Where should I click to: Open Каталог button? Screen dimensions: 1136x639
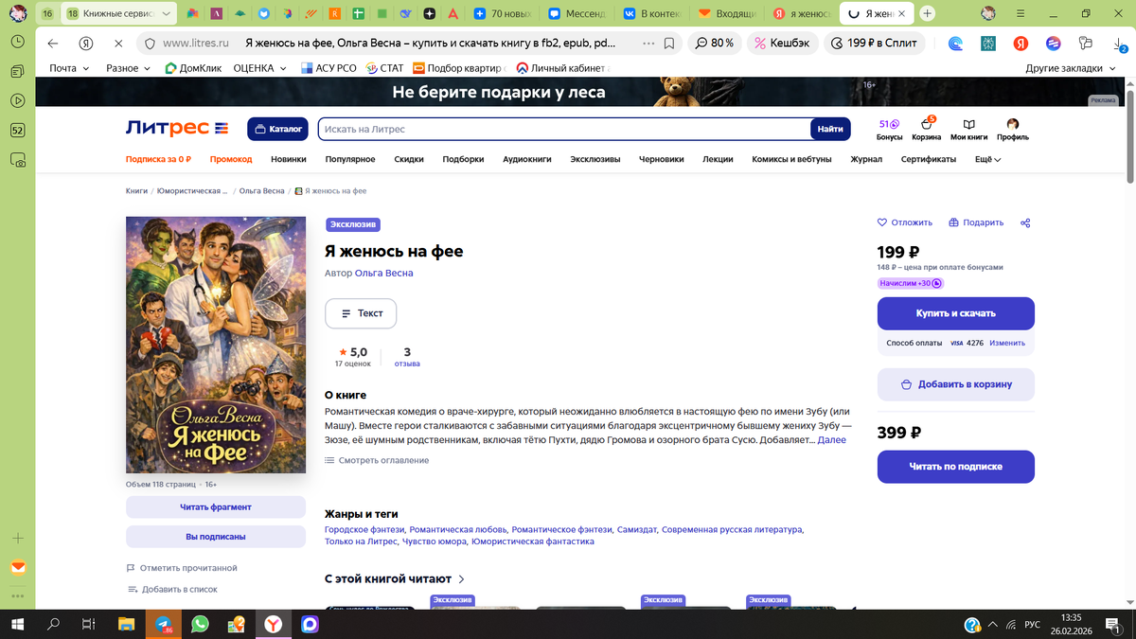coord(275,129)
